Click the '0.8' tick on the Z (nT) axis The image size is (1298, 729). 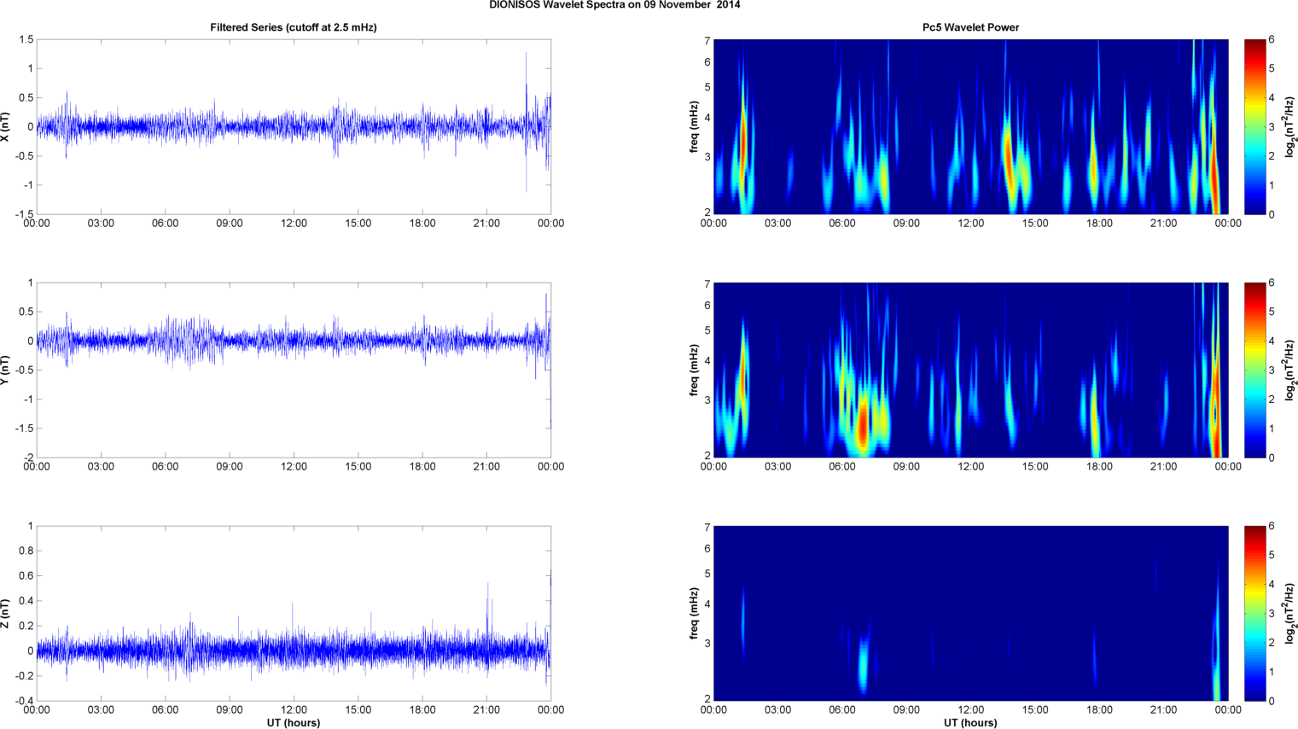[x=26, y=551]
